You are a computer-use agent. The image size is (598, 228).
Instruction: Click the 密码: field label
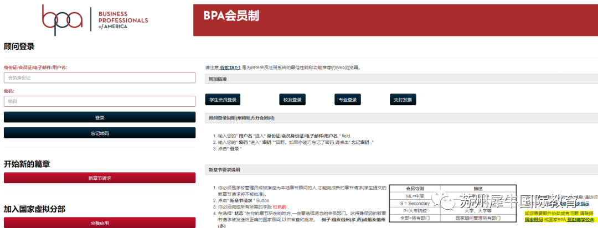(9, 91)
